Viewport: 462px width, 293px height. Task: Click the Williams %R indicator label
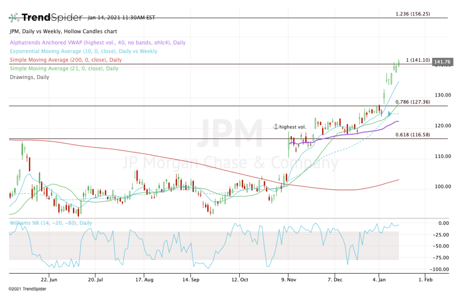tap(51, 223)
